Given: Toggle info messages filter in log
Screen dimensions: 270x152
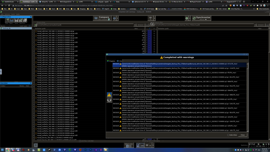Looking at the screenshot, I should (x=109, y=100).
